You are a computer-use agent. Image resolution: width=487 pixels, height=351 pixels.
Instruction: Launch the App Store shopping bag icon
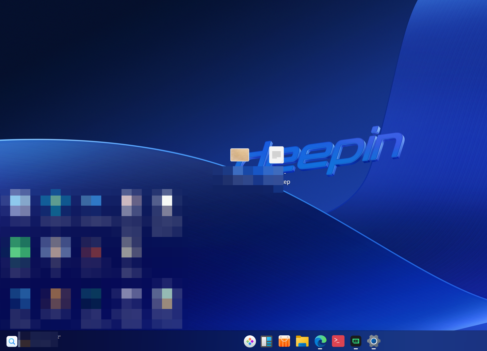pos(284,341)
